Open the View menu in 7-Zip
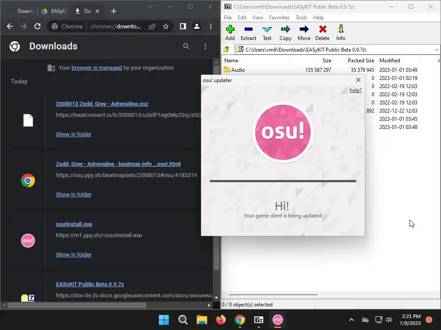This screenshot has width=441, height=330. (258, 17)
